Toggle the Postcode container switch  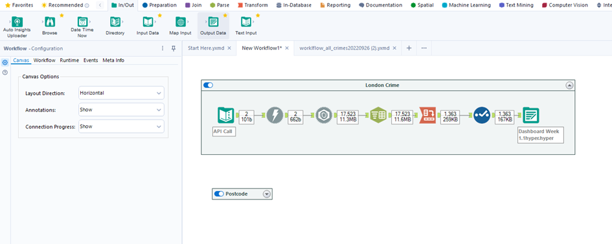[219, 194]
